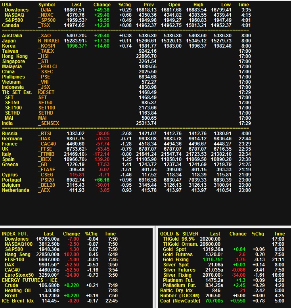This screenshot has width=291, height=308.
Task: Select France _CAC40 symbol
Action: [47, 144]
